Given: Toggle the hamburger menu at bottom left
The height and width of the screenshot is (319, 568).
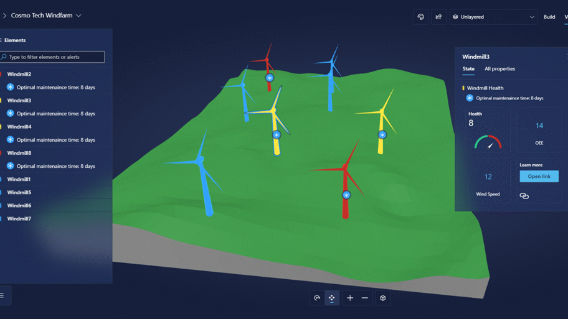Looking at the screenshot, I should pyautogui.click(x=2, y=295).
